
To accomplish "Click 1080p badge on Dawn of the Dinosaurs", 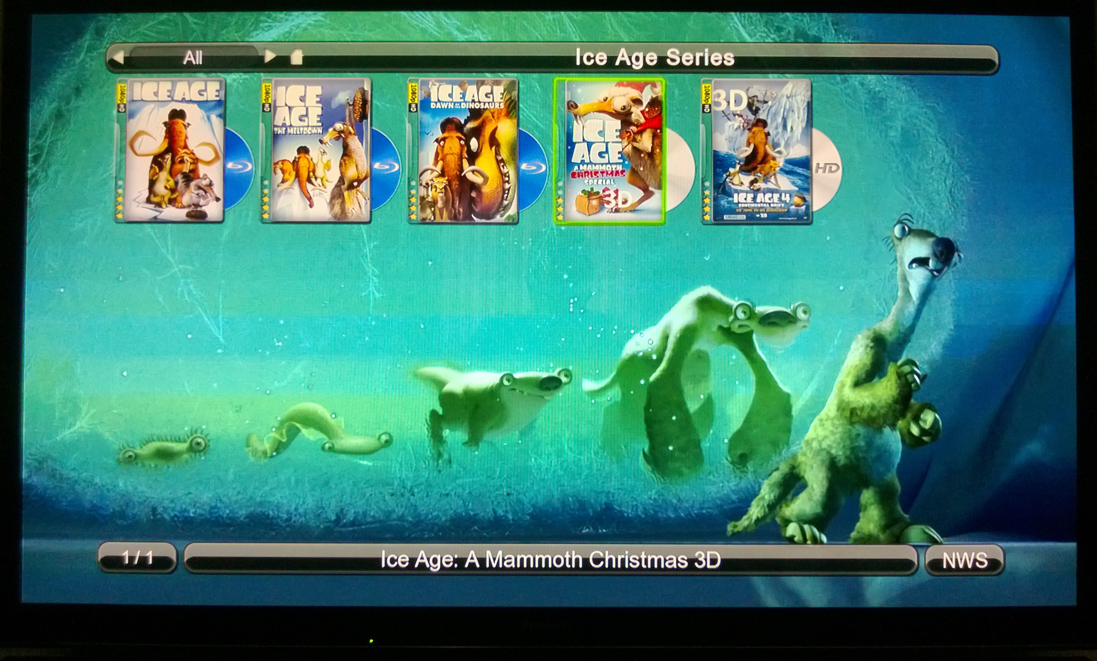I will point(413,97).
